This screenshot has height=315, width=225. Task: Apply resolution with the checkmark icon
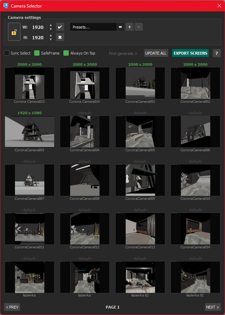click(x=60, y=27)
